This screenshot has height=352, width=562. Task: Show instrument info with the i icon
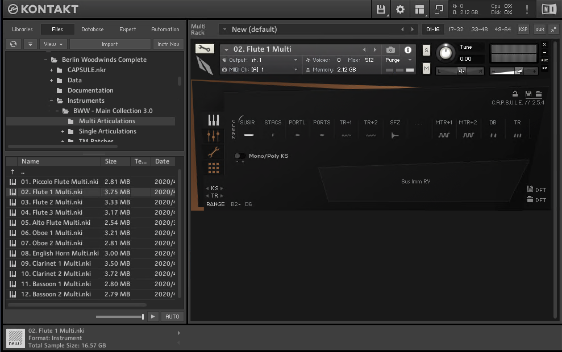pyautogui.click(x=408, y=50)
